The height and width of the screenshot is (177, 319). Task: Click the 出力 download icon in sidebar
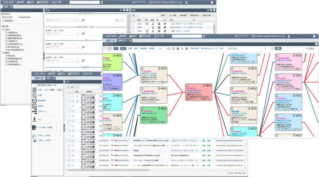[35, 119]
